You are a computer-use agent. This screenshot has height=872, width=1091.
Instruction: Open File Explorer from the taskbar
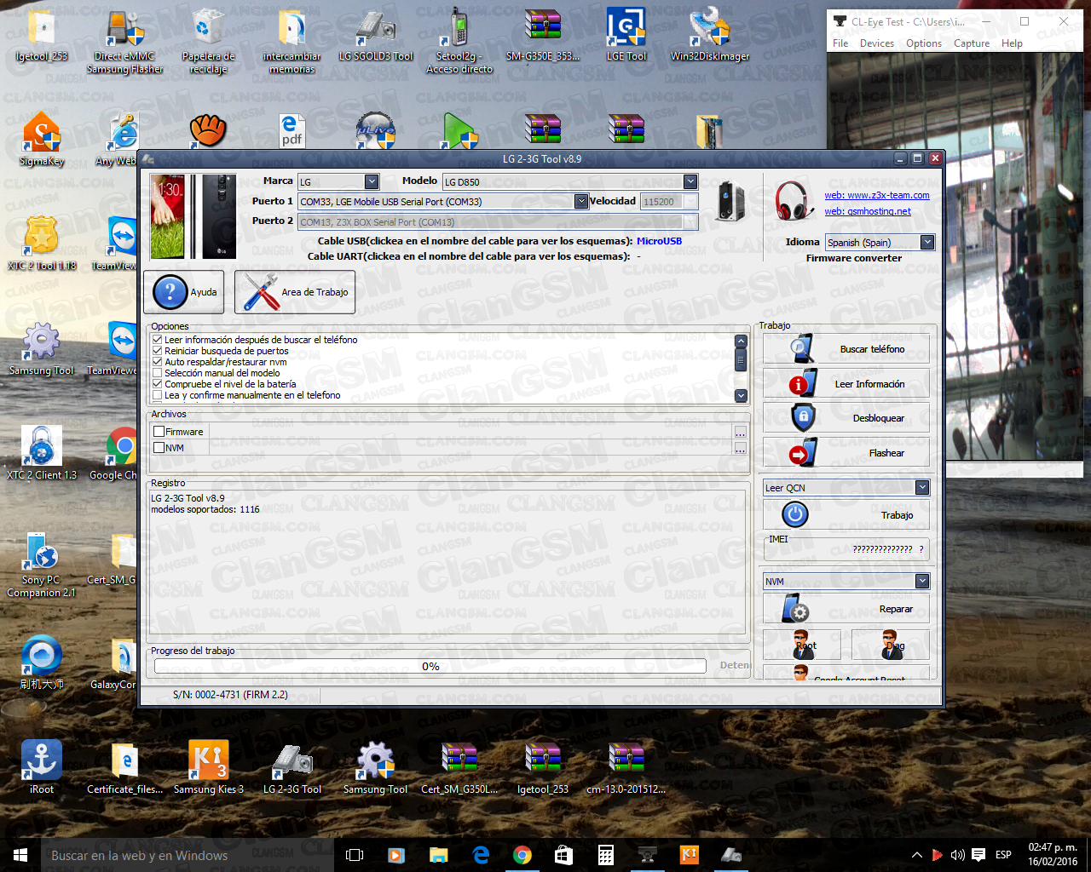(x=439, y=855)
